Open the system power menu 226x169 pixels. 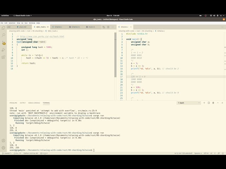point(221,15)
